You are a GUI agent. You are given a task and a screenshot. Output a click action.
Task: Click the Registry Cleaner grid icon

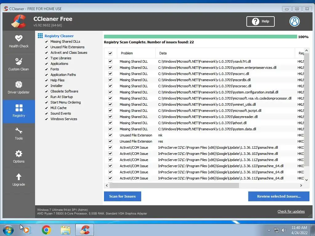coord(40,36)
